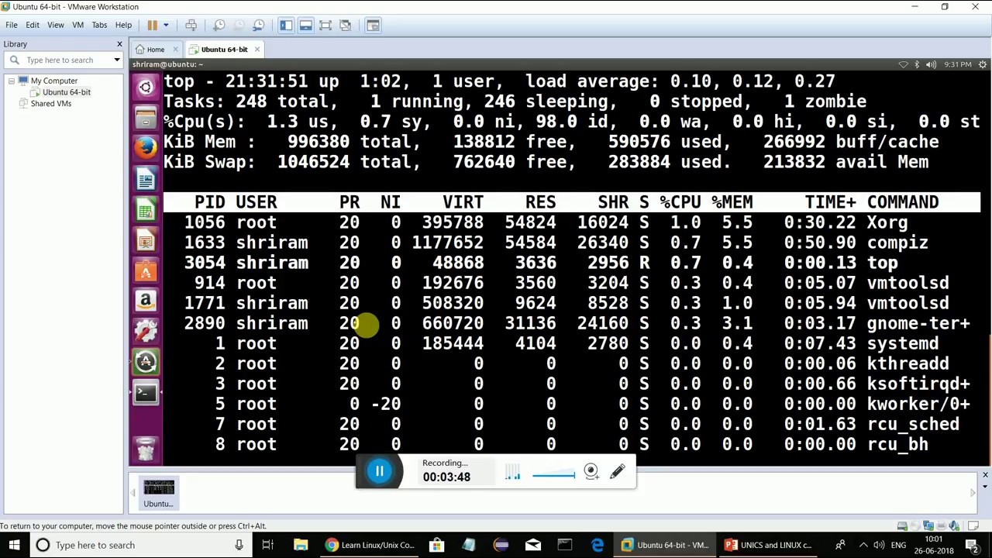Click the Ubuntu session gear icon

tap(983, 64)
